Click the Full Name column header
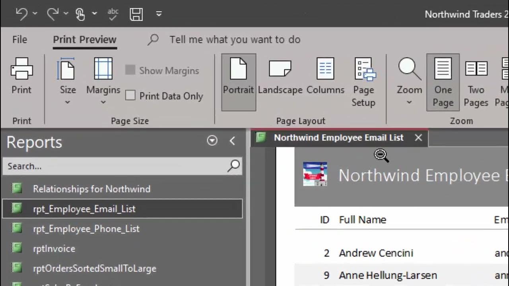Image resolution: width=509 pixels, height=286 pixels. click(x=363, y=220)
